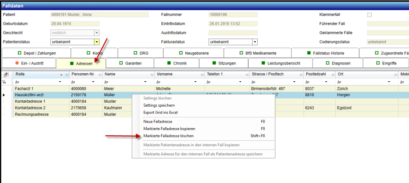Click the pin icon on Strasse / Postfach column

click(x=300, y=74)
